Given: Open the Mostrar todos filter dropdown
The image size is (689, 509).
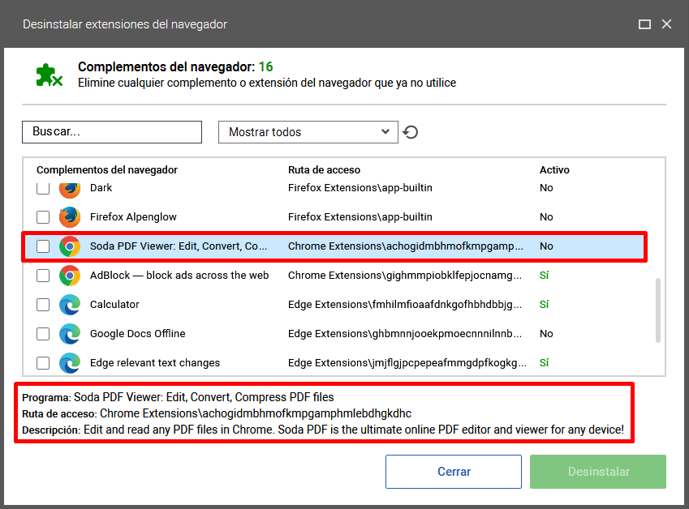Looking at the screenshot, I should point(308,132).
